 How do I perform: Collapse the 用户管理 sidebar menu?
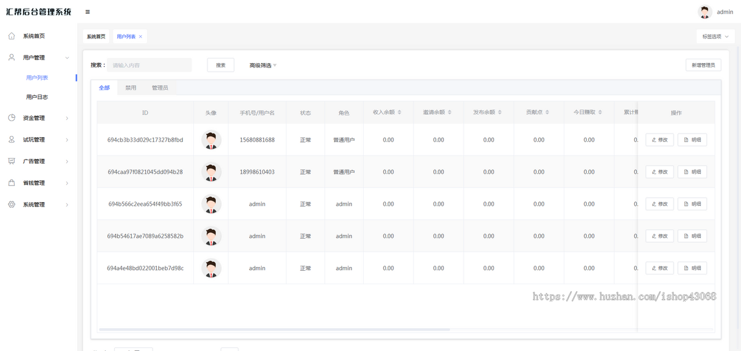(x=67, y=57)
